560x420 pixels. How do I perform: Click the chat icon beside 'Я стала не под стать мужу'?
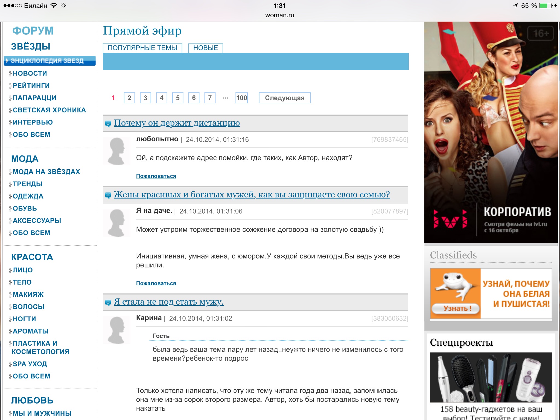[108, 302]
